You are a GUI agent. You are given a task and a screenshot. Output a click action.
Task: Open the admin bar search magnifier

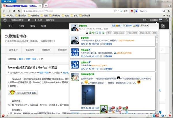tap(166, 20)
